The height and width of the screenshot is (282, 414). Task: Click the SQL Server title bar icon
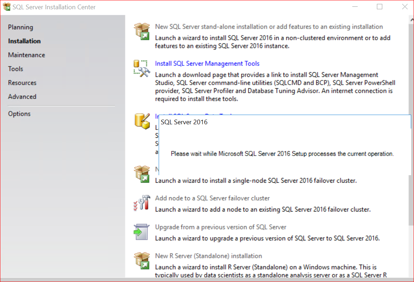click(6, 7)
